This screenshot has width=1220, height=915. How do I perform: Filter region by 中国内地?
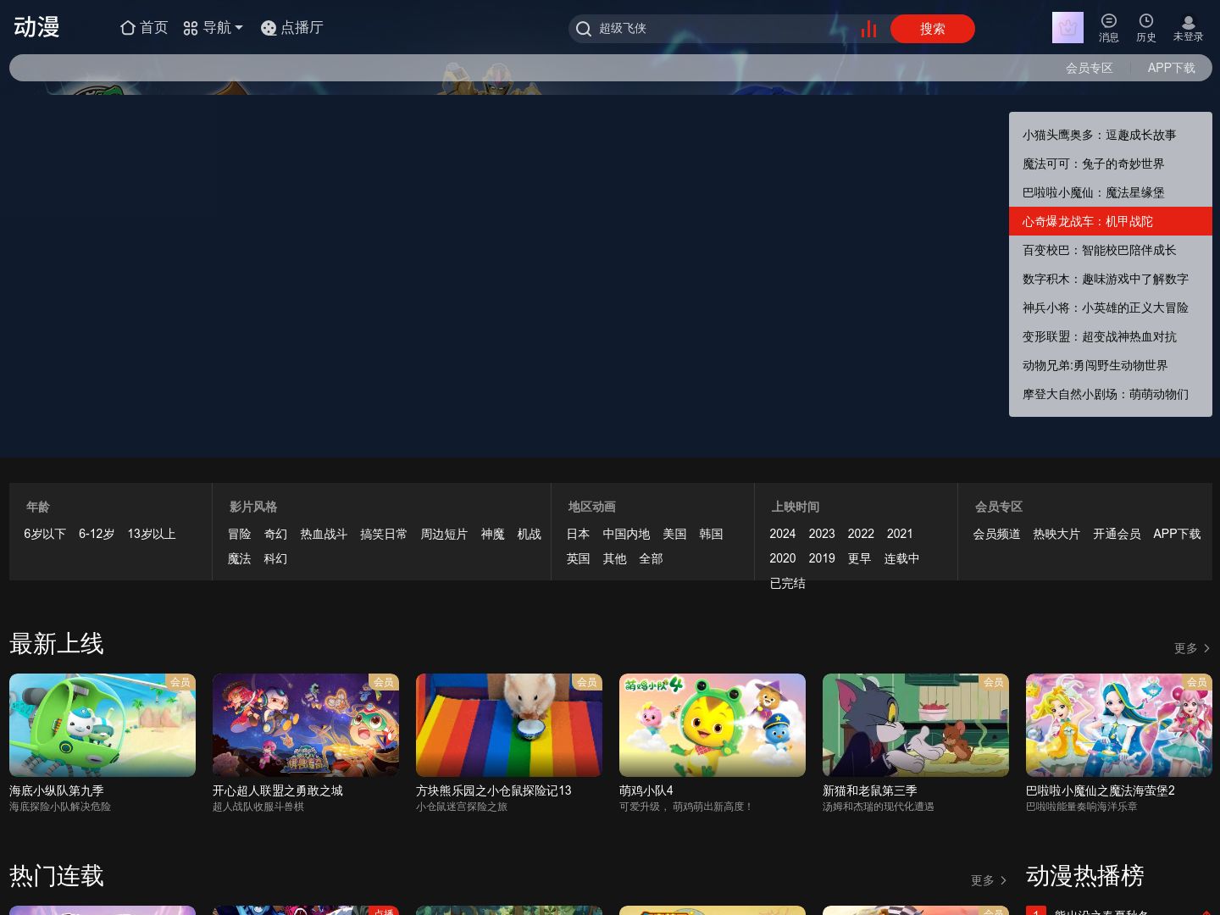click(627, 534)
